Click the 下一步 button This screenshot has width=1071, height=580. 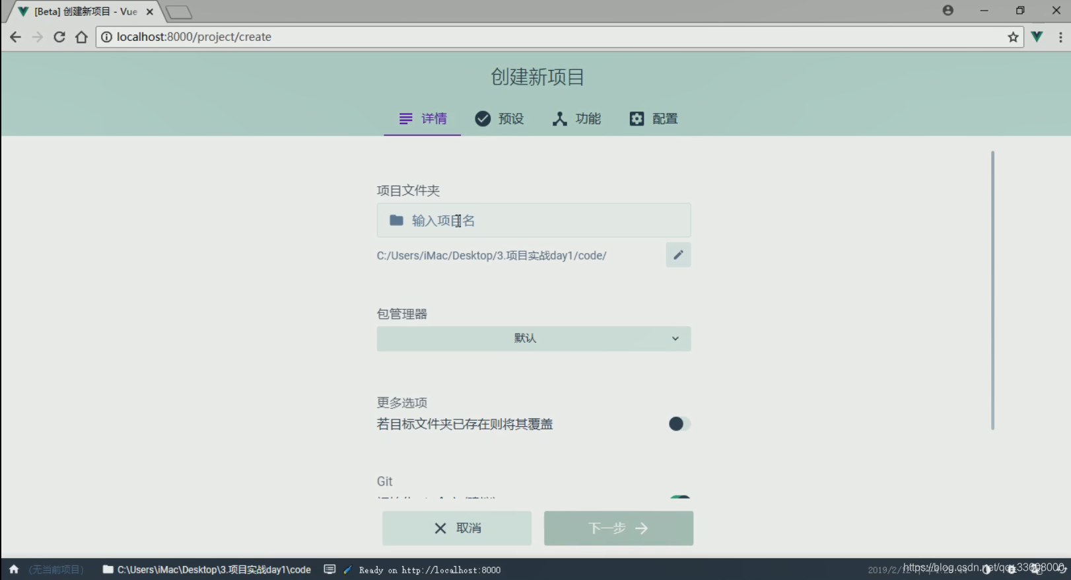pyautogui.click(x=619, y=528)
